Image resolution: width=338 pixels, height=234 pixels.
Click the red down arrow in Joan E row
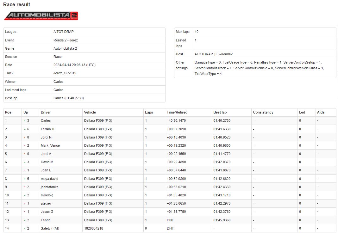pyautogui.click(x=25, y=170)
